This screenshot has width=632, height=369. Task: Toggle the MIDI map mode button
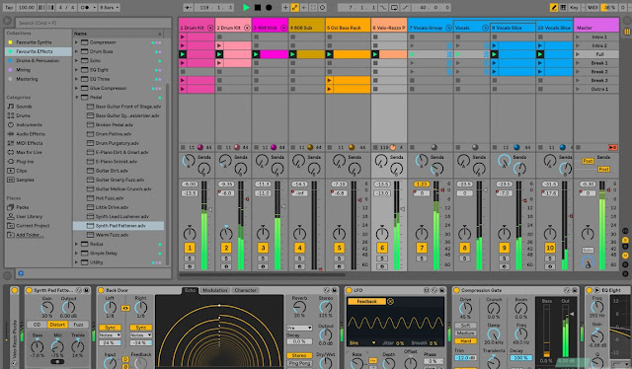tap(592, 7)
